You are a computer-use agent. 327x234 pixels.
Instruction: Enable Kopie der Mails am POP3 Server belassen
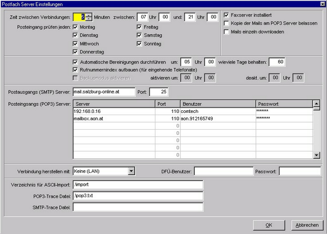tap(226, 23)
